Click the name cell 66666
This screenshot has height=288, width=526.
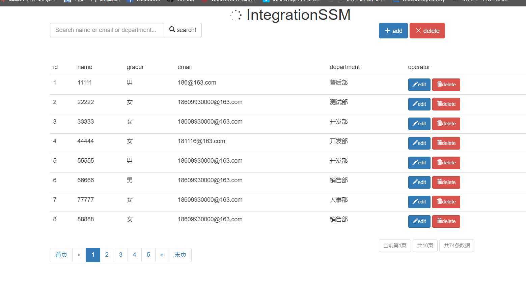(x=86, y=180)
